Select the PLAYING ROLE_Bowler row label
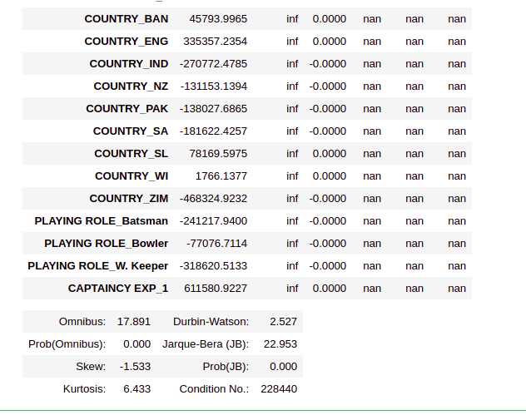 pyautogui.click(x=106, y=244)
